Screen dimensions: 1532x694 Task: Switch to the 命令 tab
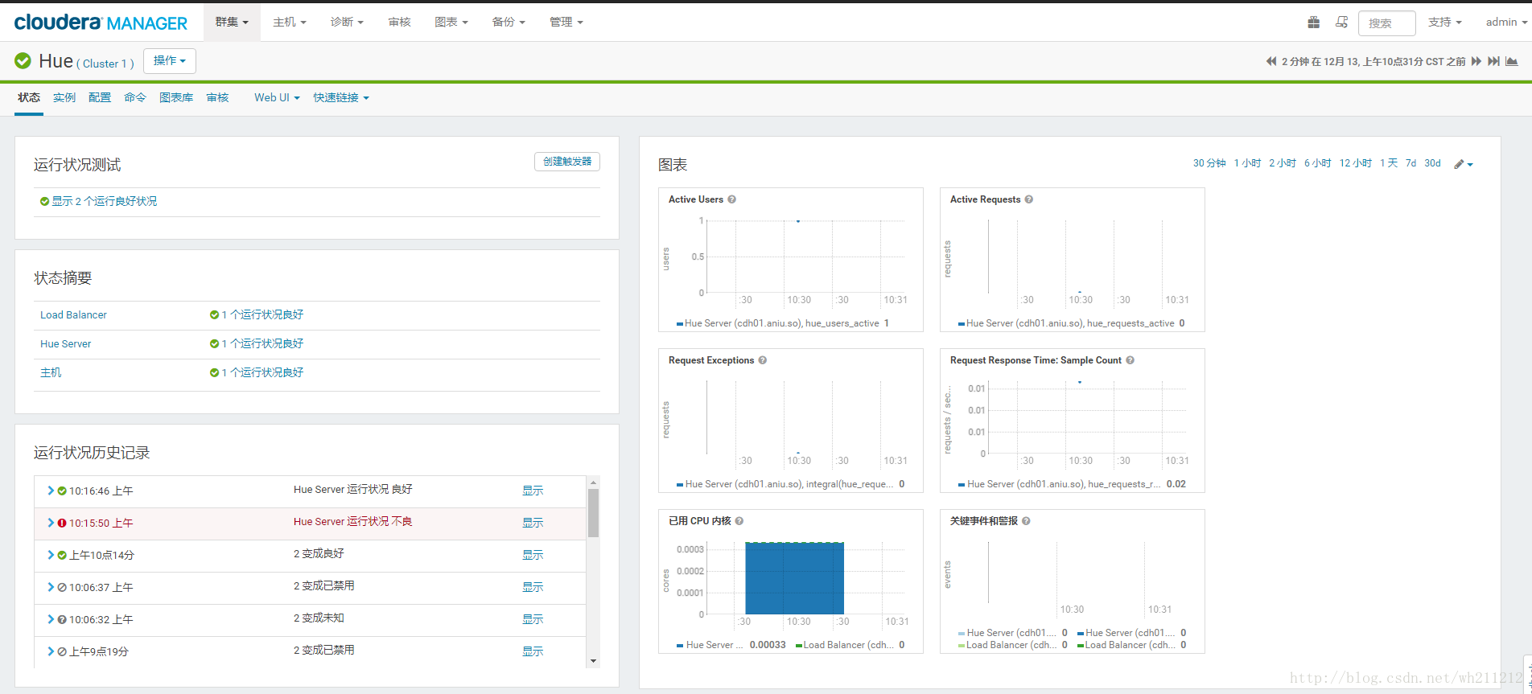tap(135, 97)
